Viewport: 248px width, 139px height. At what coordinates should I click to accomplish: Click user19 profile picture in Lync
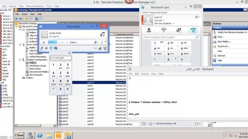[x=148, y=20]
